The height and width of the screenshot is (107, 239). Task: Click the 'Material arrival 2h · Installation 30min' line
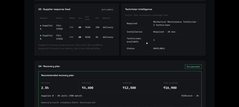tap(68, 103)
